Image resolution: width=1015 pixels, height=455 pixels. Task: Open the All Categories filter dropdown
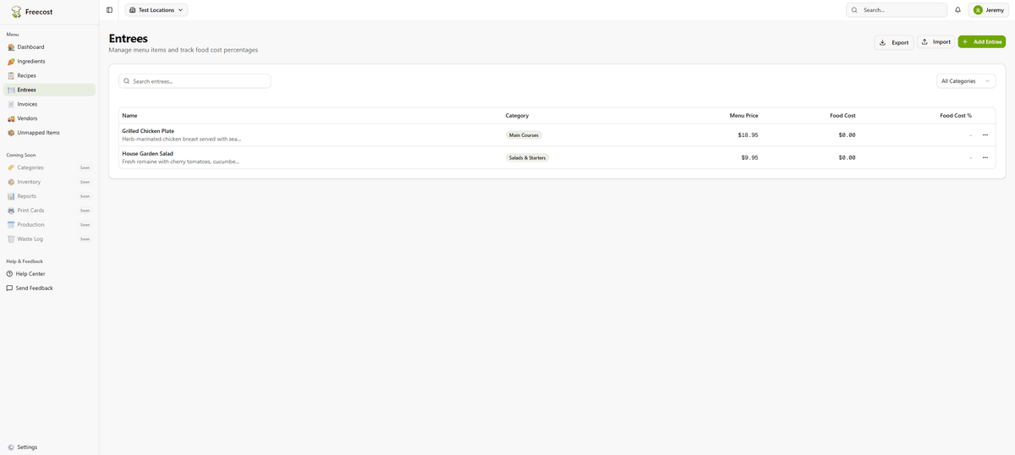click(x=965, y=81)
